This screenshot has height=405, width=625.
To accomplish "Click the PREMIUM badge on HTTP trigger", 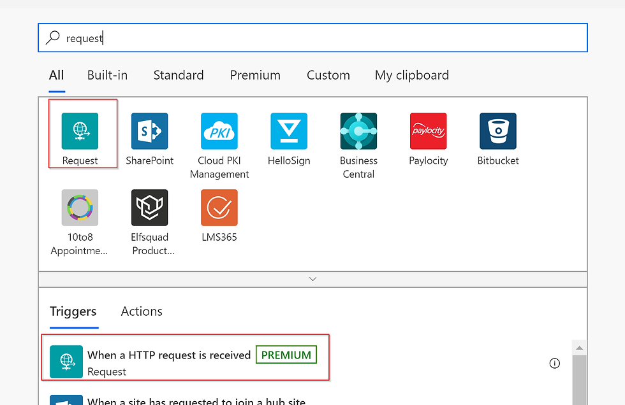I will click(x=286, y=355).
